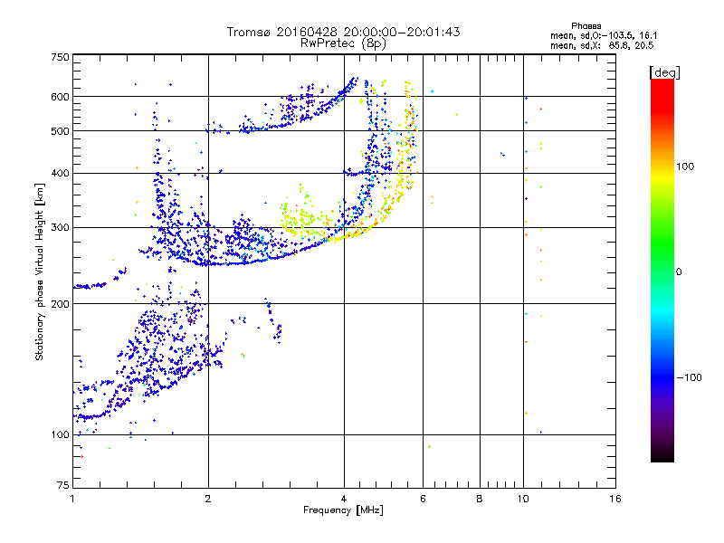Click the y-axis tick label '600'

60,97
